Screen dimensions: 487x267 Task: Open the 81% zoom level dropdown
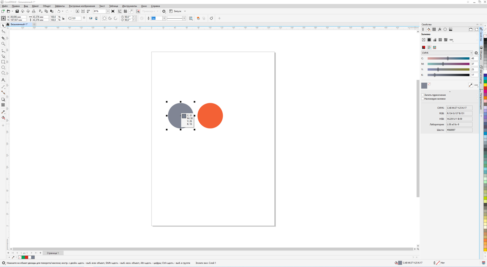(108, 11)
